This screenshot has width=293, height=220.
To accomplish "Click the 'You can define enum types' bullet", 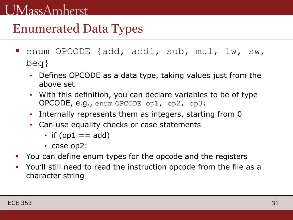I will click(x=136, y=156).
